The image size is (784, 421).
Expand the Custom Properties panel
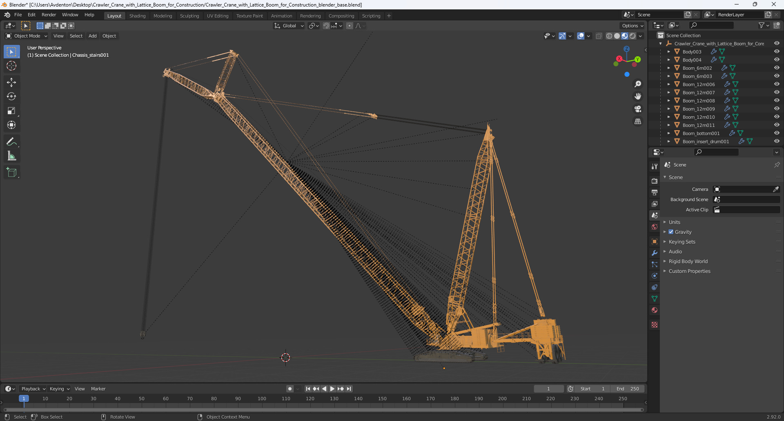(x=689, y=271)
